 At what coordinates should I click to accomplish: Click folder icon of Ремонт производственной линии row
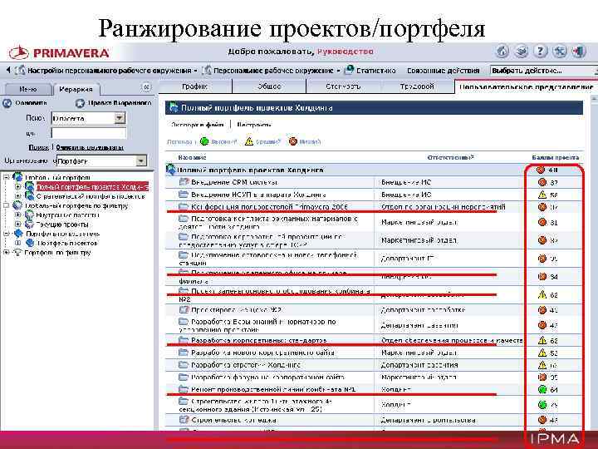[x=184, y=389]
